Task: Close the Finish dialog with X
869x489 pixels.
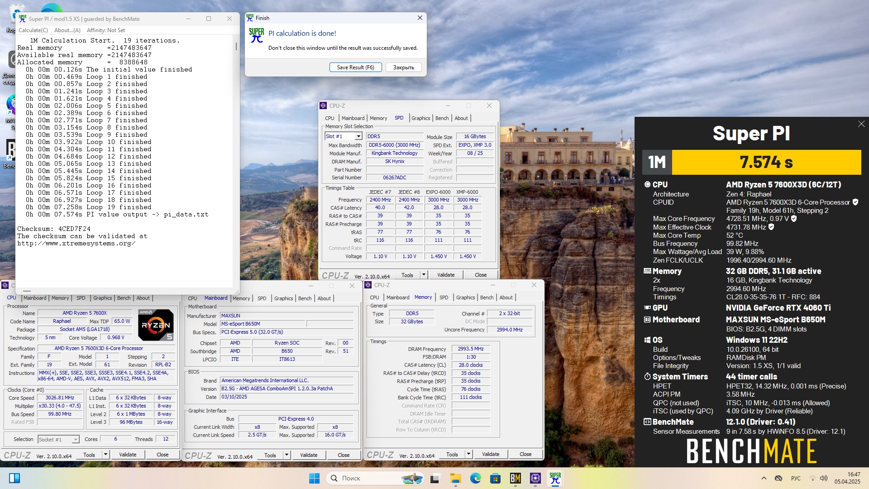Action: [420, 18]
